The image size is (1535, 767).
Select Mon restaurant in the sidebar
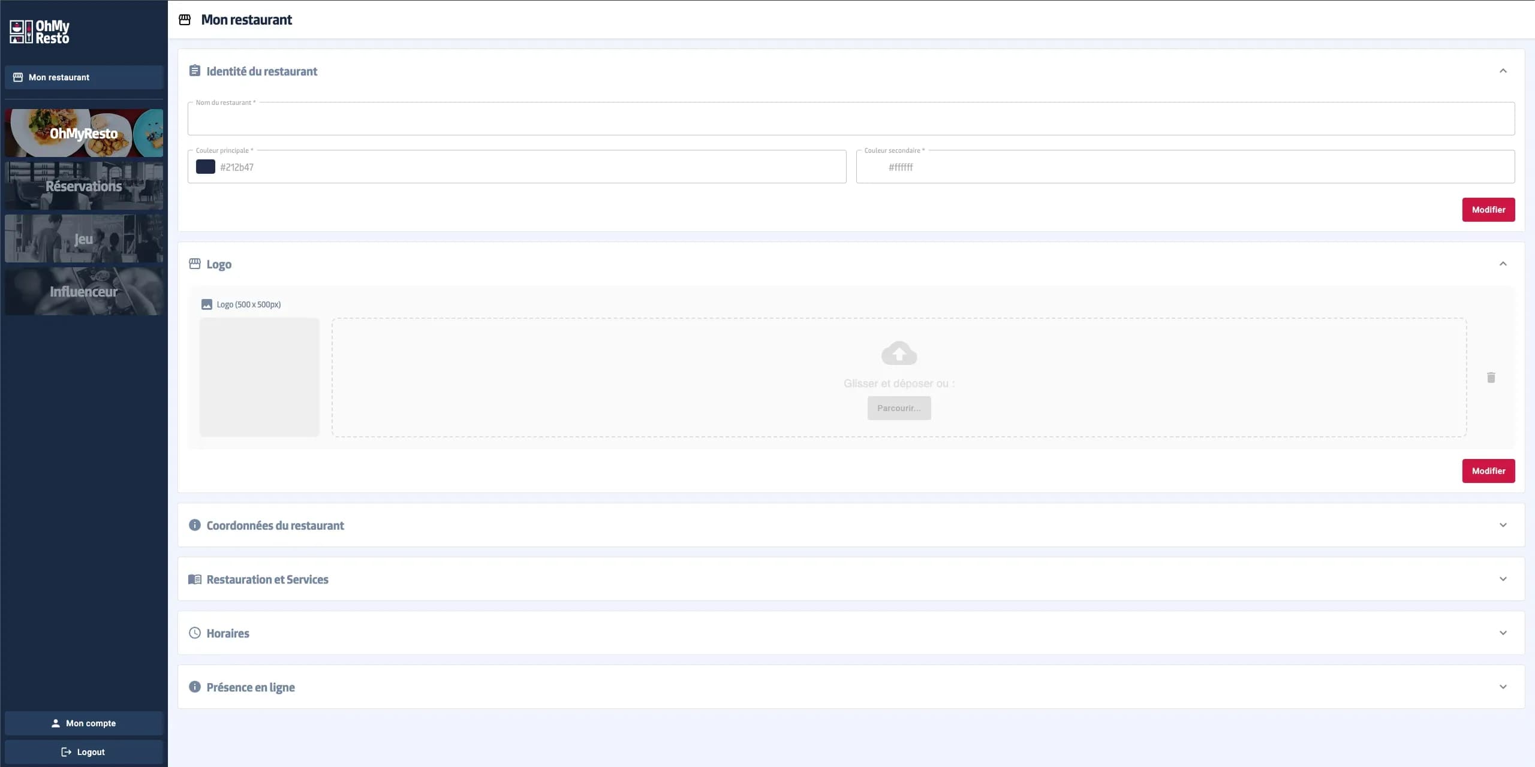point(84,77)
